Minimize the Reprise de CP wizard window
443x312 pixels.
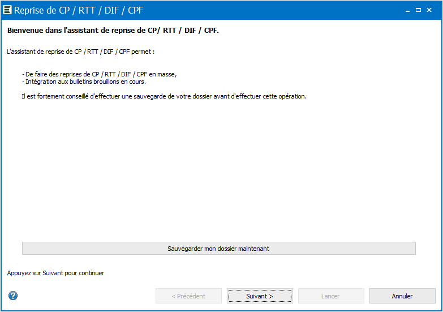click(x=407, y=10)
